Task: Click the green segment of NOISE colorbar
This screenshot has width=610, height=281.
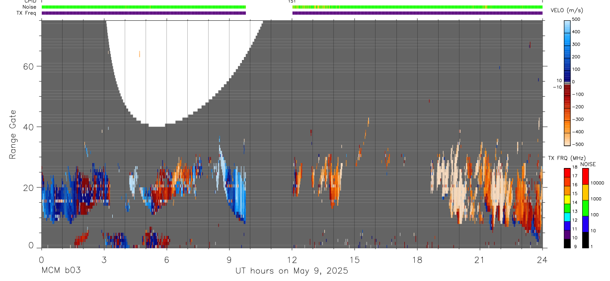Action: click(585, 208)
